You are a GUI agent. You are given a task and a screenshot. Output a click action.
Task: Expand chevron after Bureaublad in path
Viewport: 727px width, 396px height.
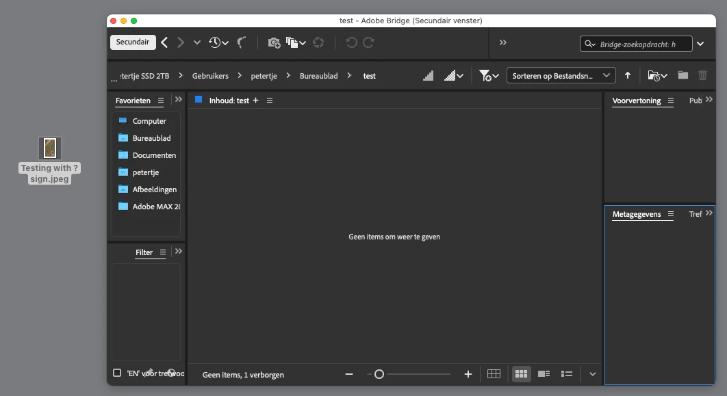tap(349, 75)
